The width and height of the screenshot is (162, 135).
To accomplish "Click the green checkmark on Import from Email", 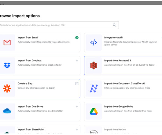I will tap(77, 38).
